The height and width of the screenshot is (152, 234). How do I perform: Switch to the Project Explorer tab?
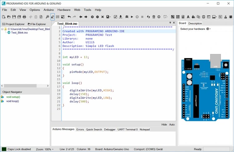point(13,24)
